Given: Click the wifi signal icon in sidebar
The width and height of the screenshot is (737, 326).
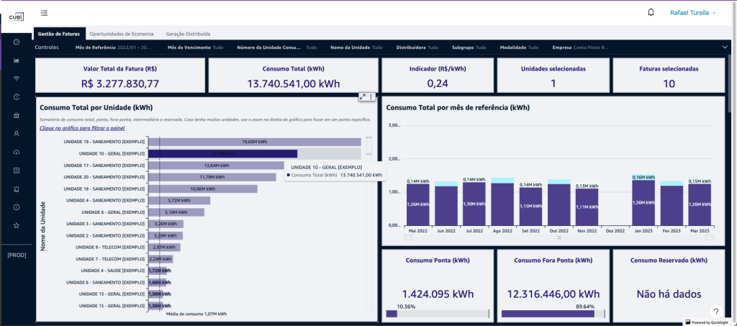Looking at the screenshot, I should click(17, 78).
